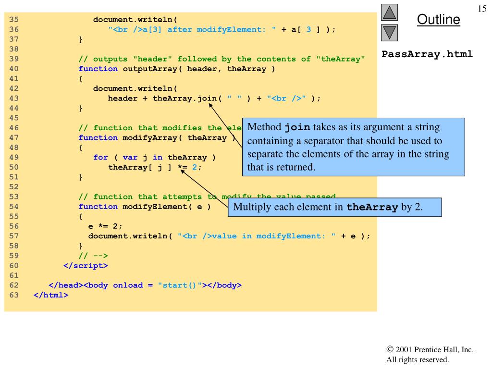Viewport: 492px width, 369px height.
Task: Open the Outline link
Action: 438,19
